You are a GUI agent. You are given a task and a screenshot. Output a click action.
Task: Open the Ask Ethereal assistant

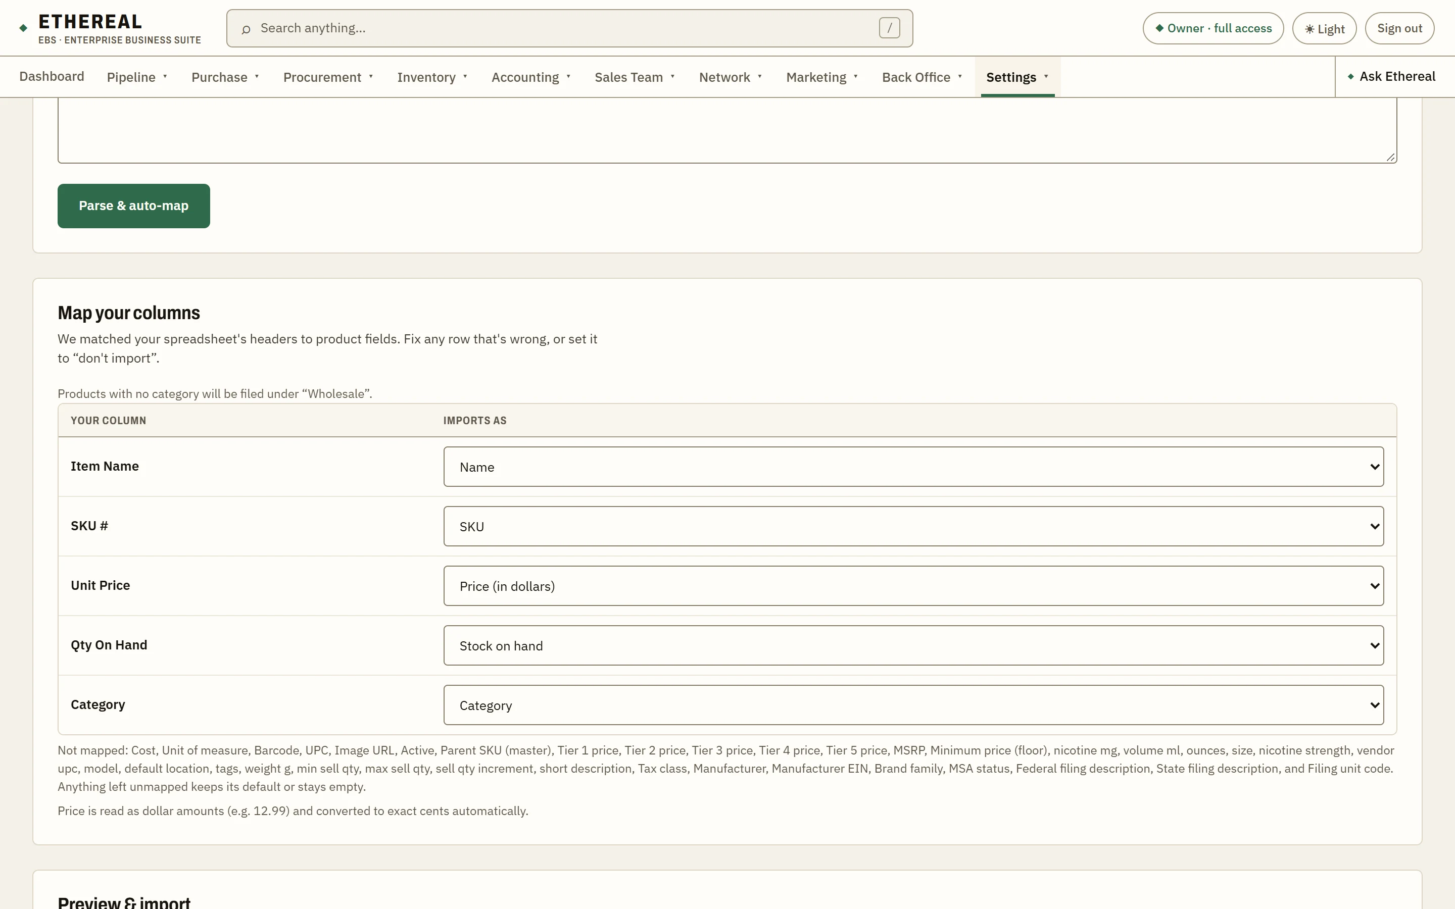pyautogui.click(x=1391, y=76)
